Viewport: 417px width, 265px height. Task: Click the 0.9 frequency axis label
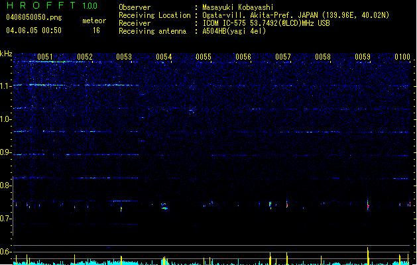point(5,152)
